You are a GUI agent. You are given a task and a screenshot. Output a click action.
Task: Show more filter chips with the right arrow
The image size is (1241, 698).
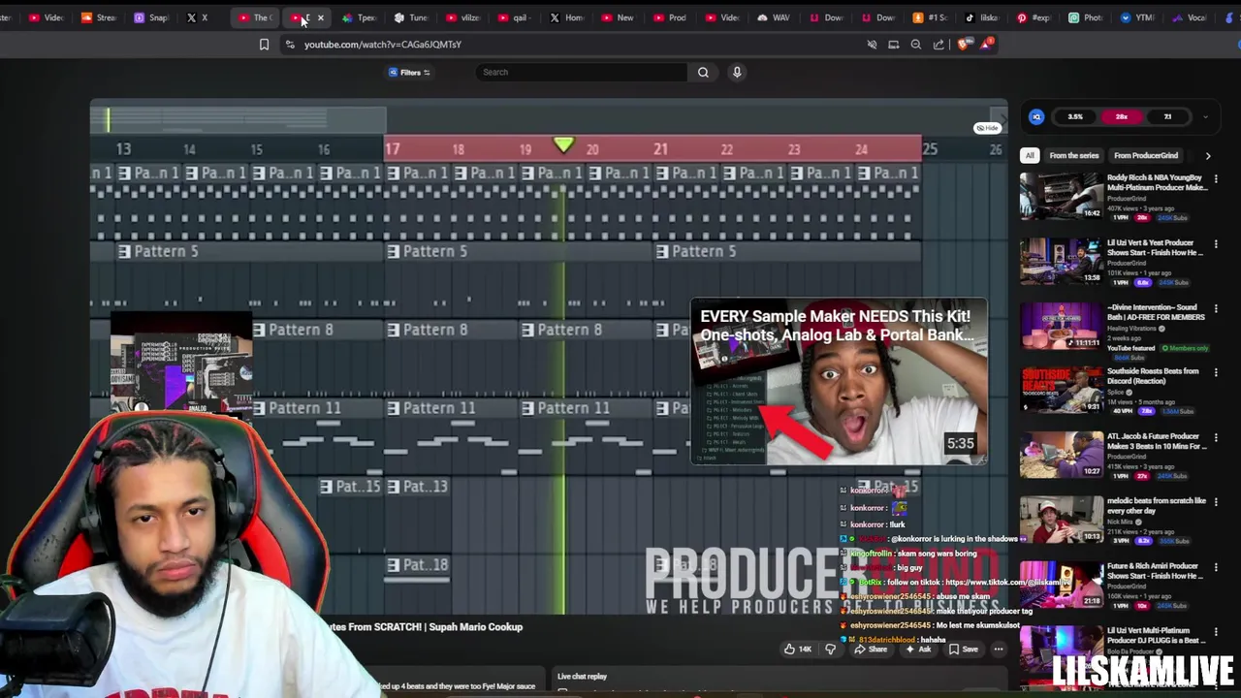click(x=1208, y=155)
